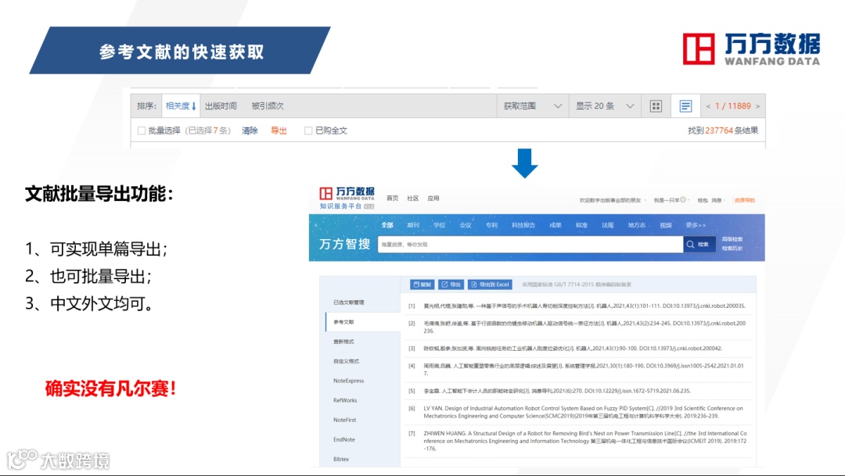Select the 会议 search category tab

point(466,225)
